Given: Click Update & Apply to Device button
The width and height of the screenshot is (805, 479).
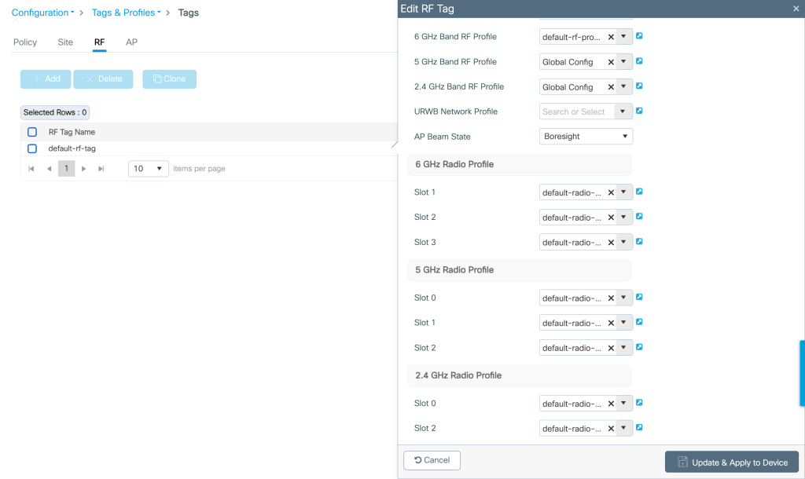Looking at the screenshot, I should [731, 463].
